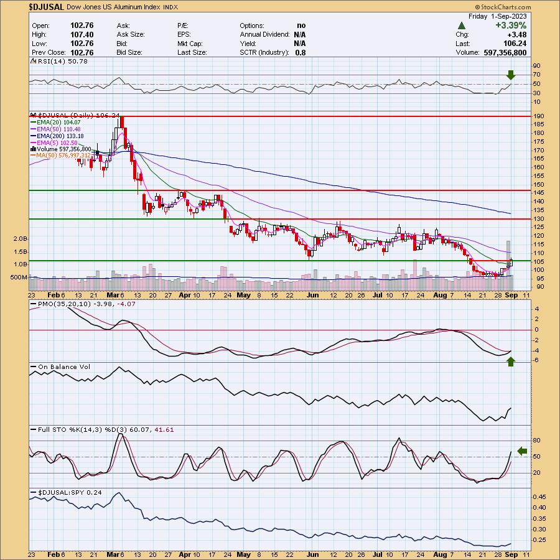Click the SCTR (Industry) value 0.8

coord(301,52)
